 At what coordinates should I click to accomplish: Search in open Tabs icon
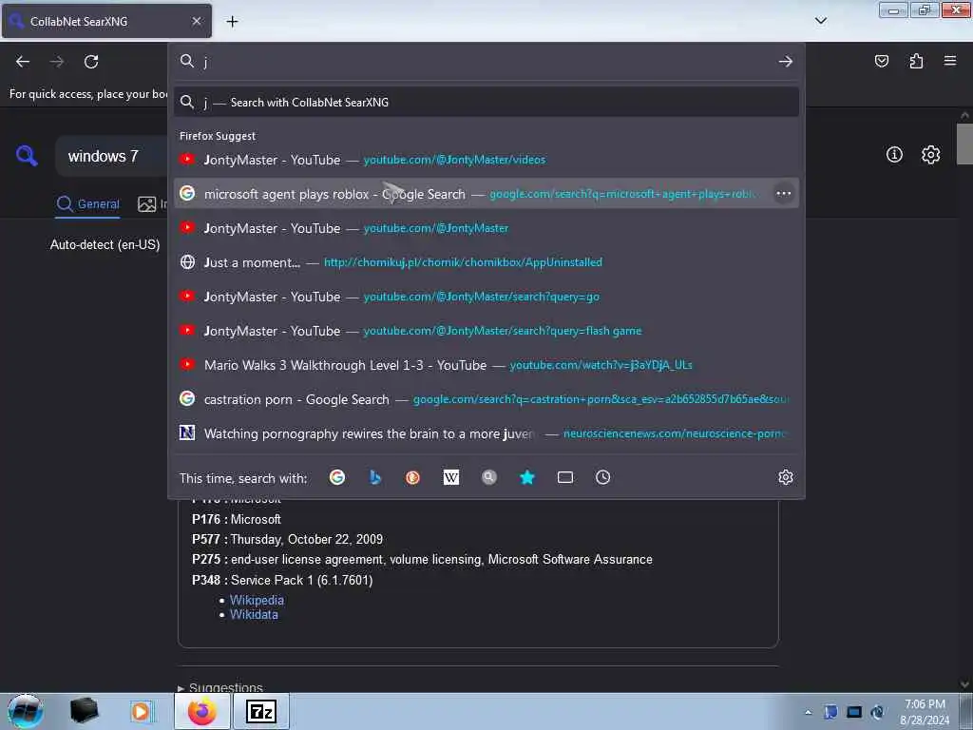pos(564,477)
